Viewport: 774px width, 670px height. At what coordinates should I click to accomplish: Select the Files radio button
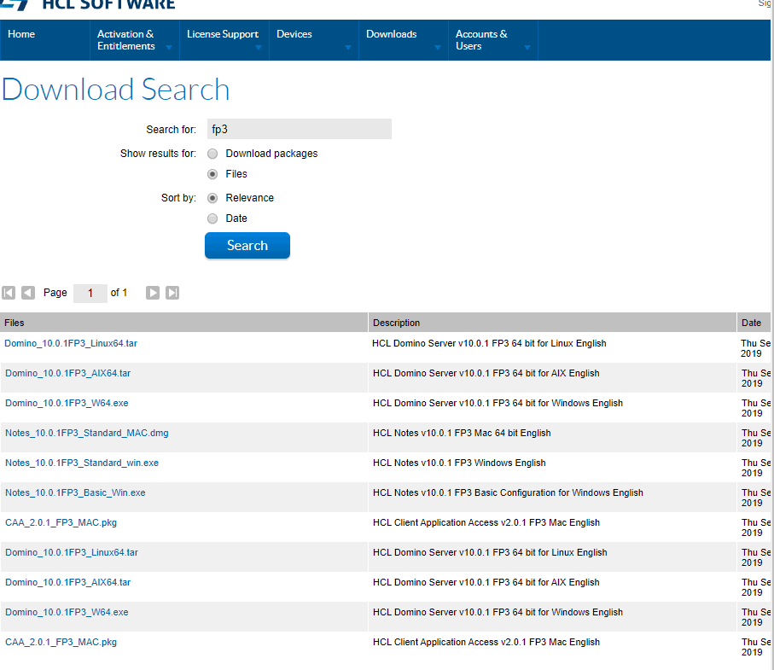pyautogui.click(x=212, y=174)
